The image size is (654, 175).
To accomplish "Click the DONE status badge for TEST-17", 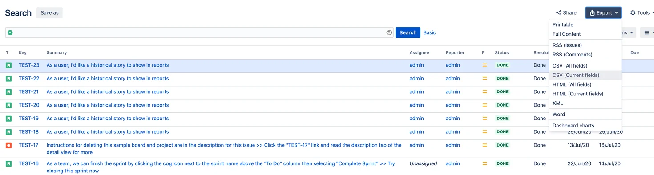I will pos(502,145).
